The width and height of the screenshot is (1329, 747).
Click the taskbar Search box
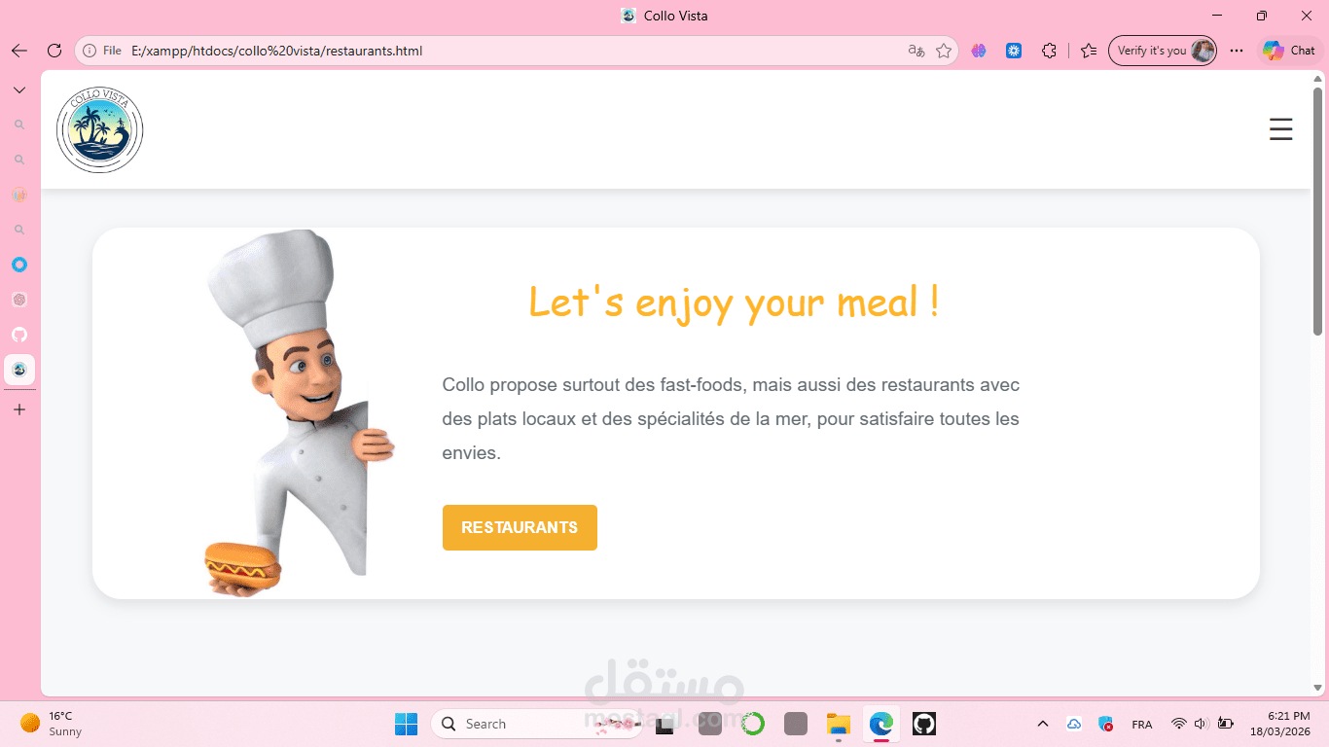tap(536, 724)
